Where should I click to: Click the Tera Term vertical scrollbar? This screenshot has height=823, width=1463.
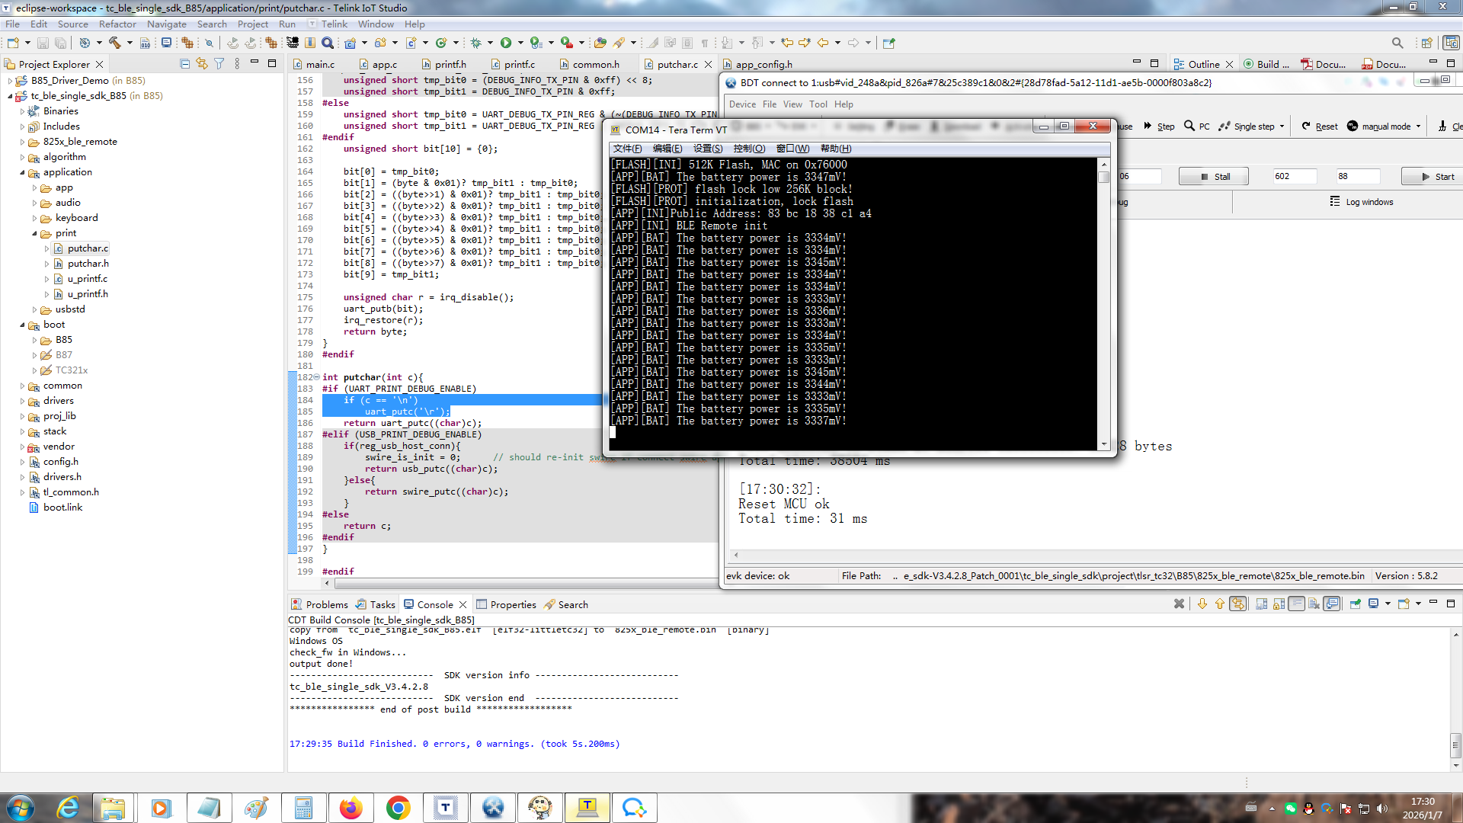(x=1103, y=305)
